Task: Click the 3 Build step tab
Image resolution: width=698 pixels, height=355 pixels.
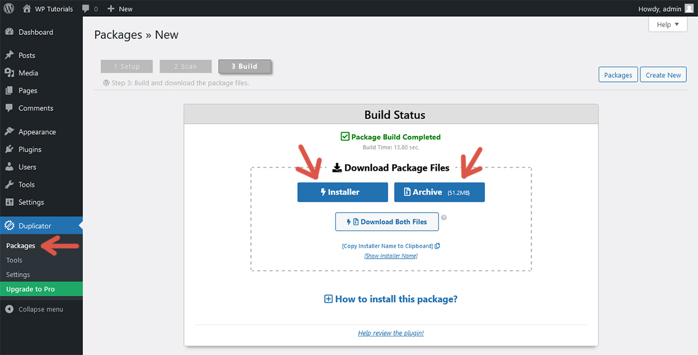Action: click(x=245, y=66)
